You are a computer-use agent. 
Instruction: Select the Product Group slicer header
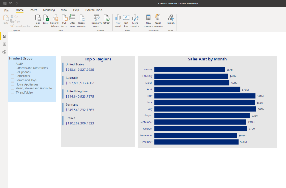pos(21,58)
